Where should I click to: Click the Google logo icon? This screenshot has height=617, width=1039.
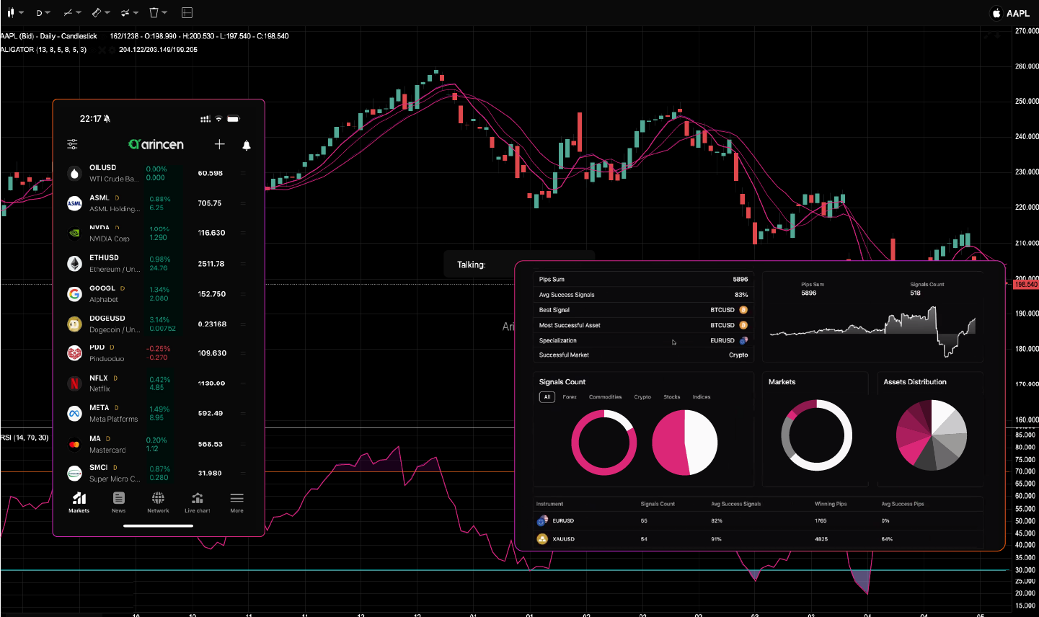(x=74, y=294)
